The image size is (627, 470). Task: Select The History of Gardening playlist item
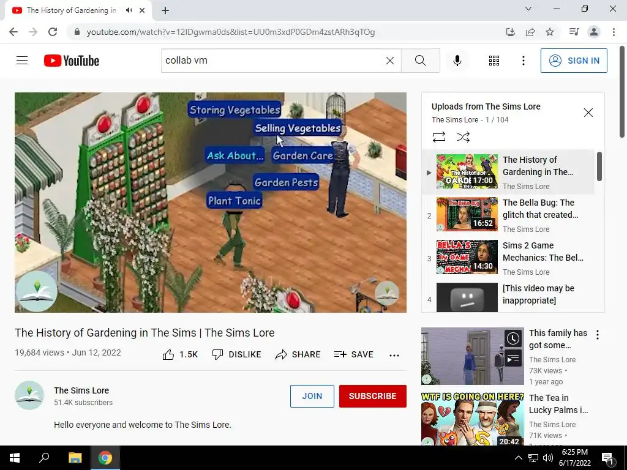[x=508, y=172]
